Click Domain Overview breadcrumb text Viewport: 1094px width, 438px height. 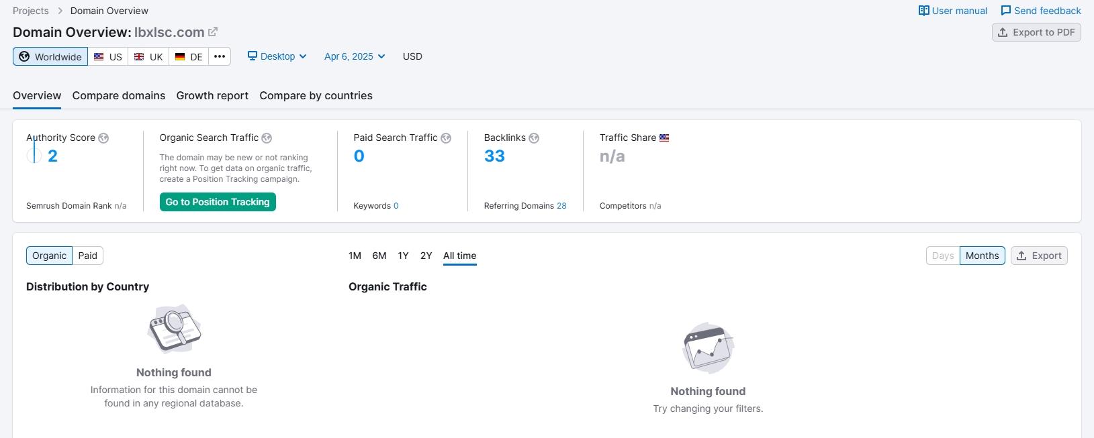pos(109,11)
